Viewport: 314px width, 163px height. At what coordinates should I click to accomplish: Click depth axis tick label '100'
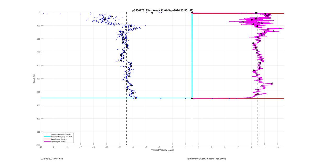click(x=38, y=26)
